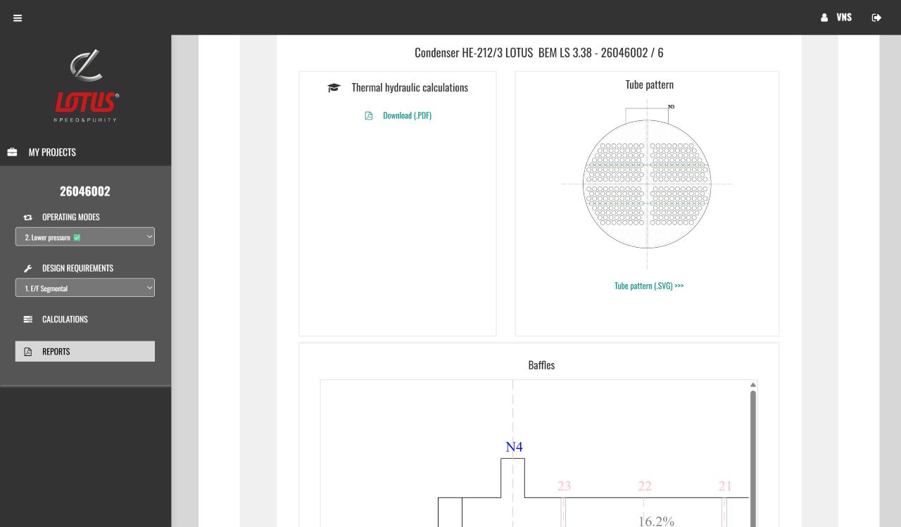Open the REPORTS section
This screenshot has width=901, height=527.
coord(85,352)
